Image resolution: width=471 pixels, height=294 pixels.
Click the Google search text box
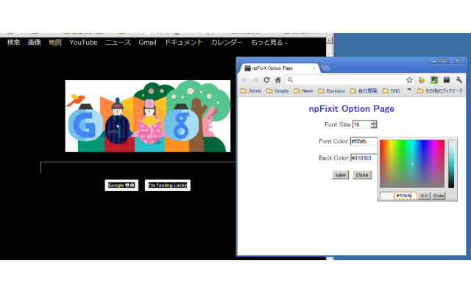click(x=138, y=168)
